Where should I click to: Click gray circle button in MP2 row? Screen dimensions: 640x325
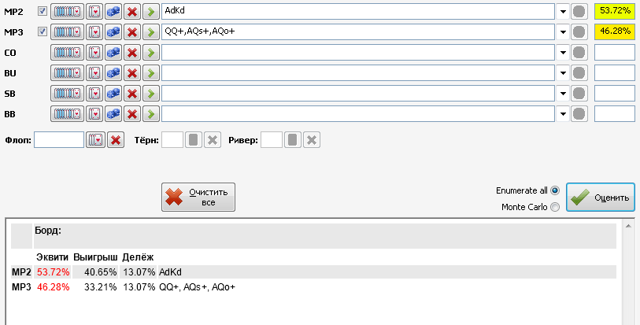579,12
